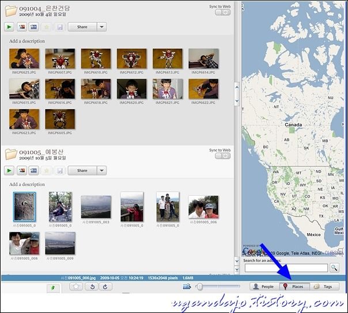Open the 091005 folder icon
Screen dimensions: 348x313
(11, 154)
